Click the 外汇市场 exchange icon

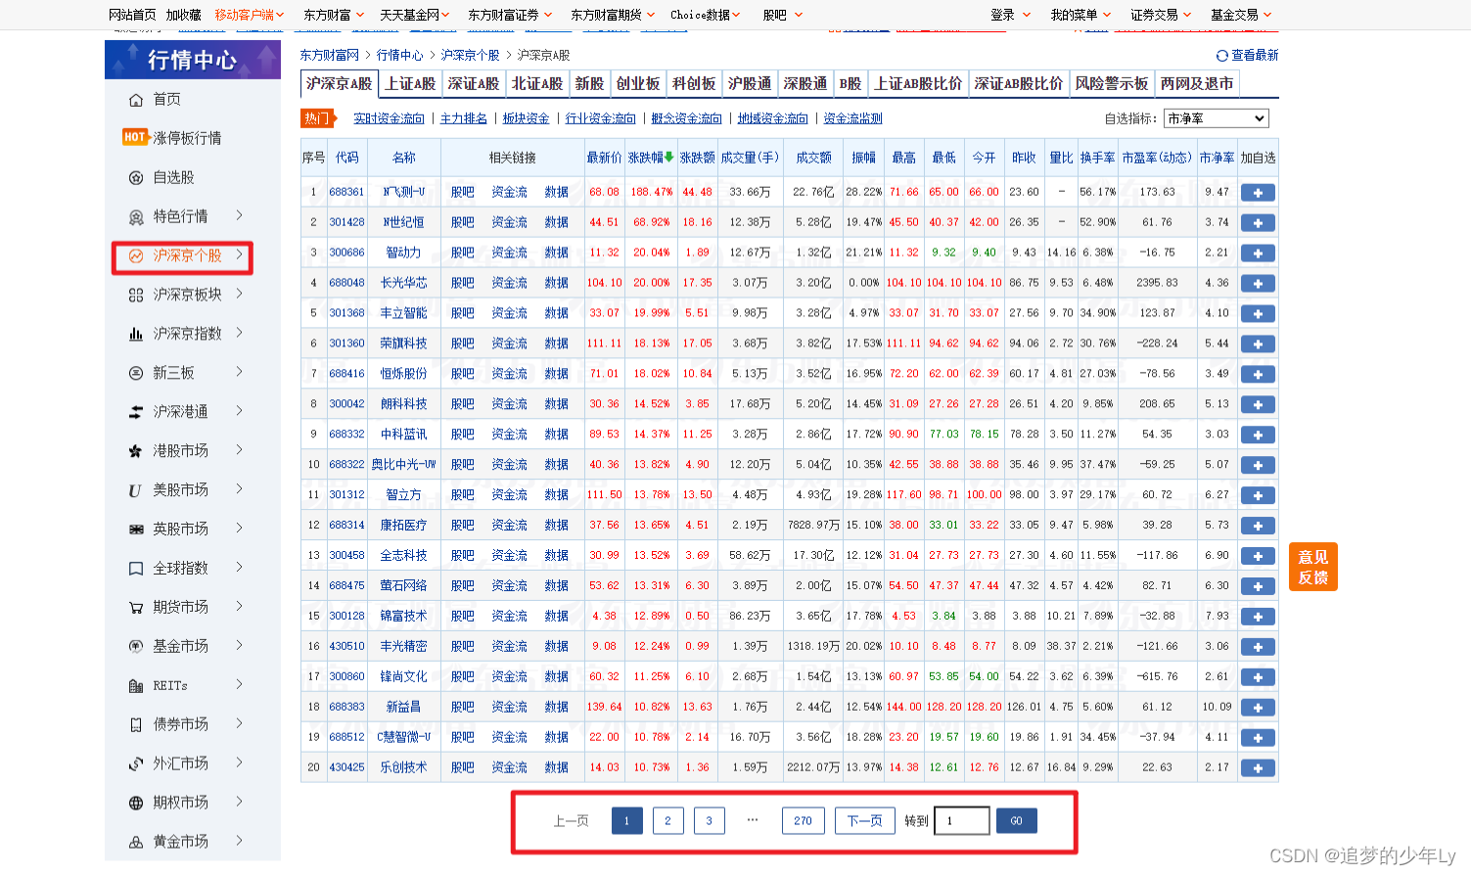coord(136,763)
